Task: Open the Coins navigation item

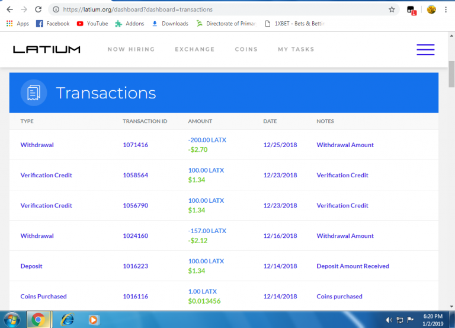Action: (x=246, y=49)
